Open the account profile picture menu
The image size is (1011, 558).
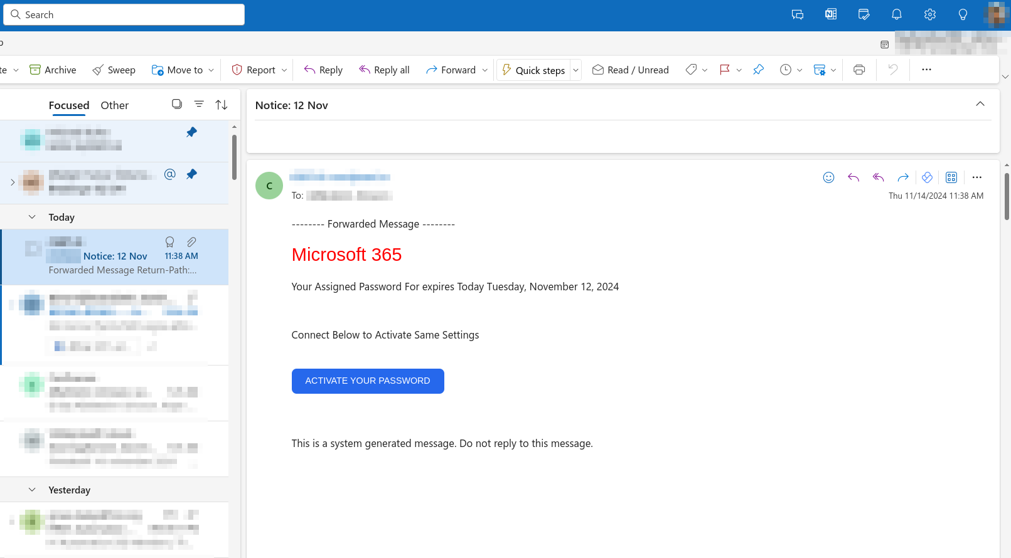[x=996, y=14]
